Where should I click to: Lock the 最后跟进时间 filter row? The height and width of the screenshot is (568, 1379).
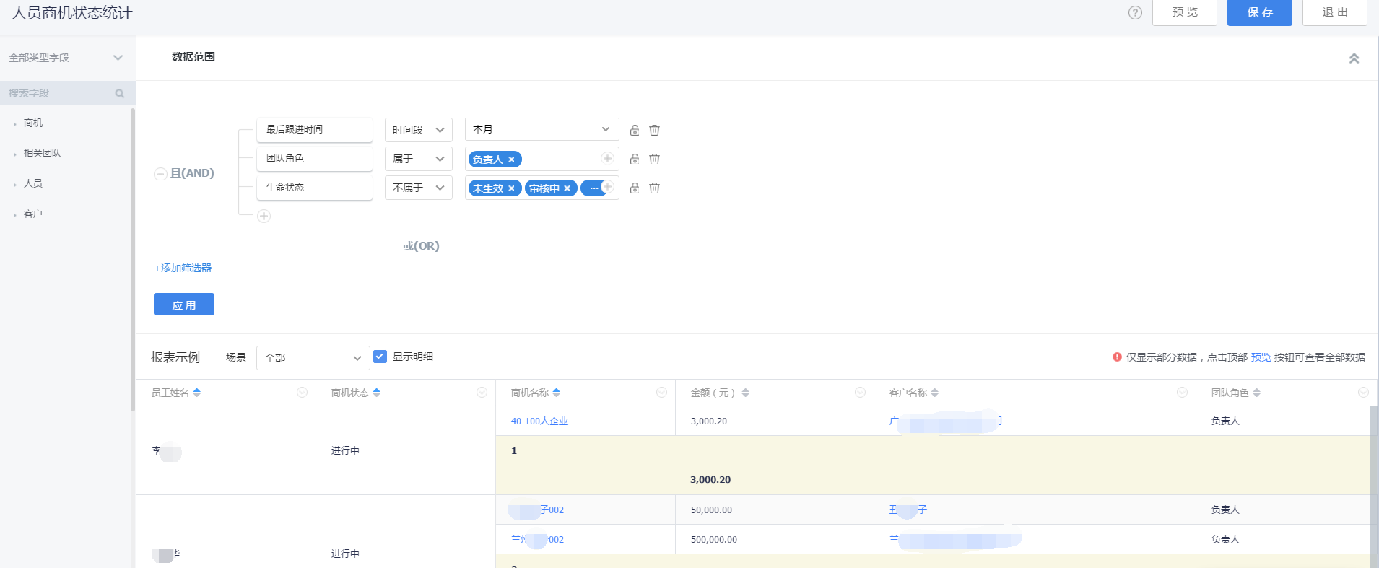(635, 130)
